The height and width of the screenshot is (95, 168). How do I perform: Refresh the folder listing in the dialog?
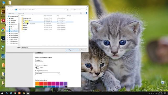point(67,10)
